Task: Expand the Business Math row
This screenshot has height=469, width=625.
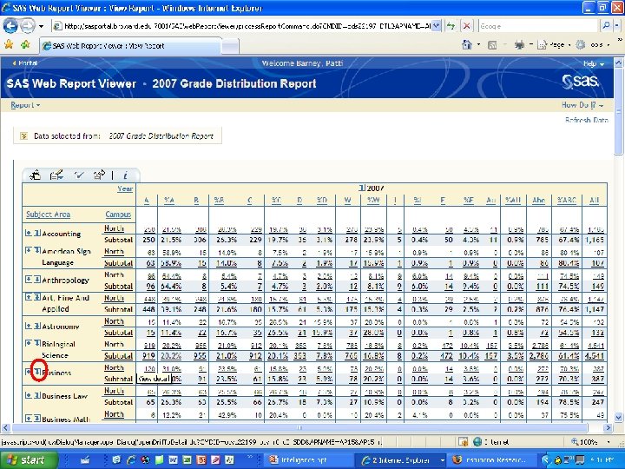Action: tap(29, 419)
